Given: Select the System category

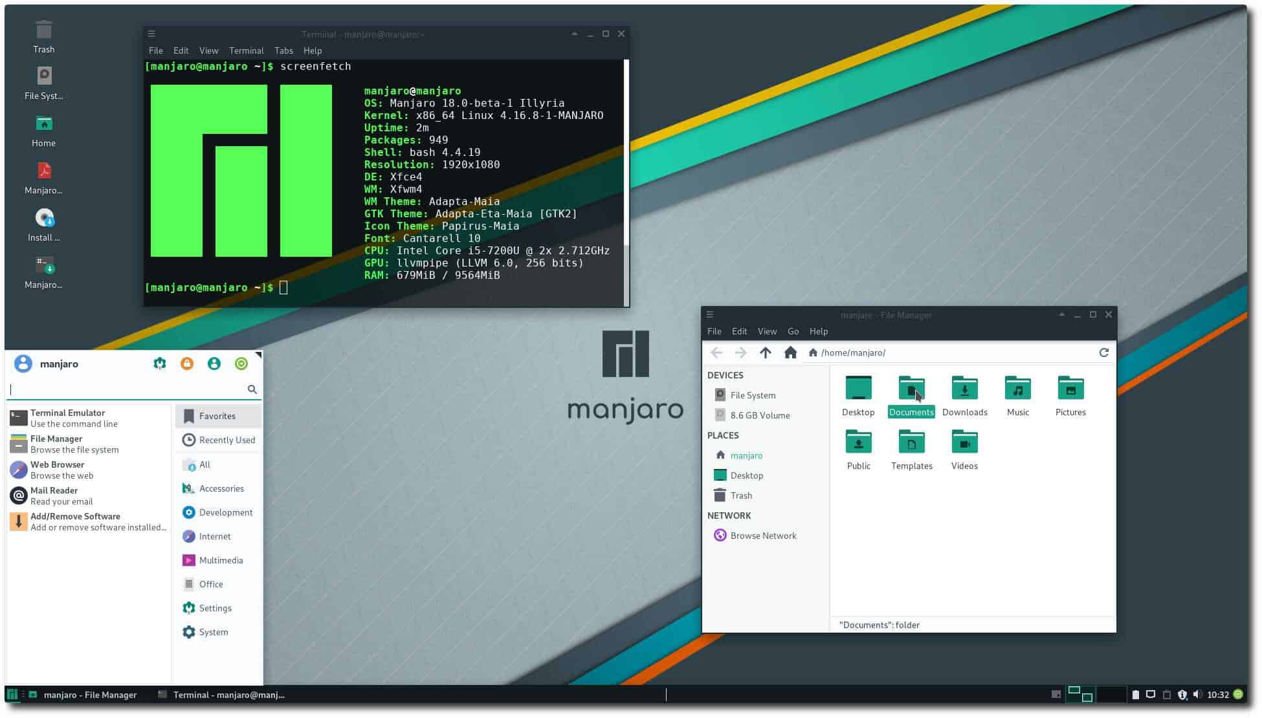Looking at the screenshot, I should [218, 632].
